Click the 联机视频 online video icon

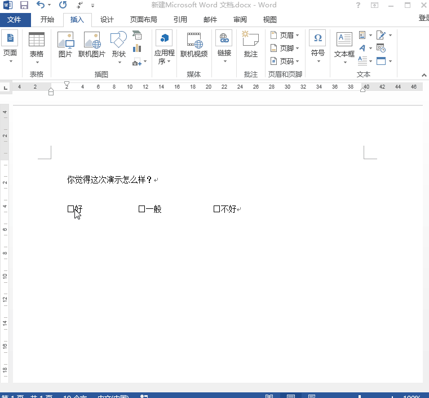point(195,40)
